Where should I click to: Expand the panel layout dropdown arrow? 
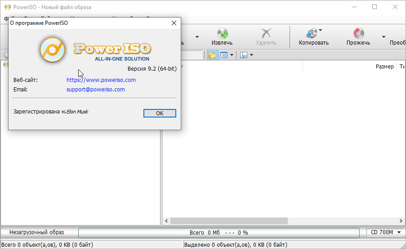(251, 55)
